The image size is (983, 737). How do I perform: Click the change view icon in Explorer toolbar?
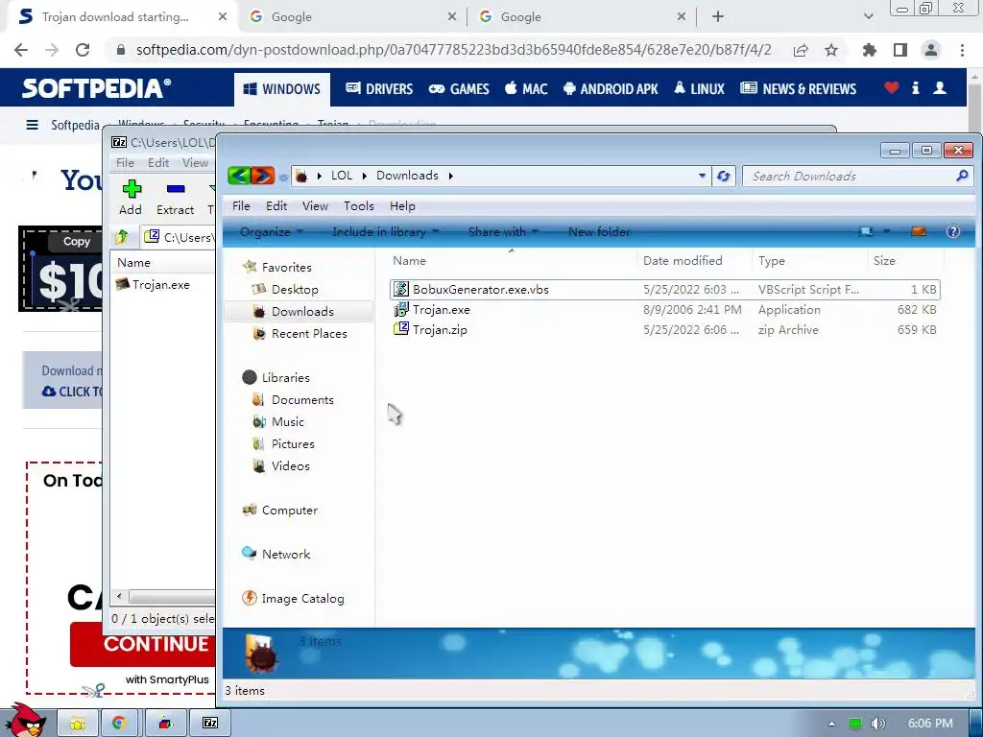867,231
